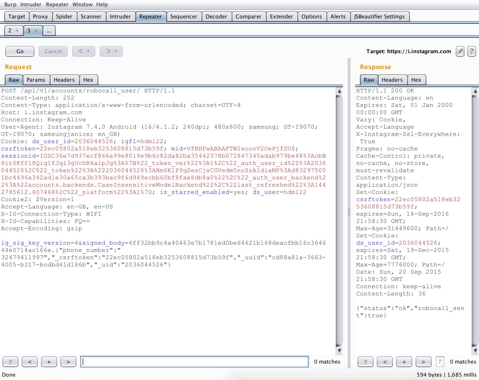479x380 pixels.
Task: Open the next request history dropdown arrow
Action: pos(116,51)
